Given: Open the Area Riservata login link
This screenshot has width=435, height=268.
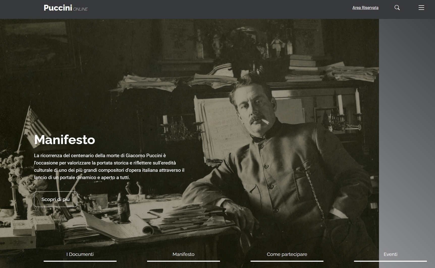Looking at the screenshot, I should 365,8.
